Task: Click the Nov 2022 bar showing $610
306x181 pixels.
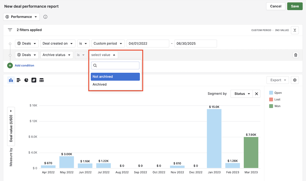Action: [177, 167]
